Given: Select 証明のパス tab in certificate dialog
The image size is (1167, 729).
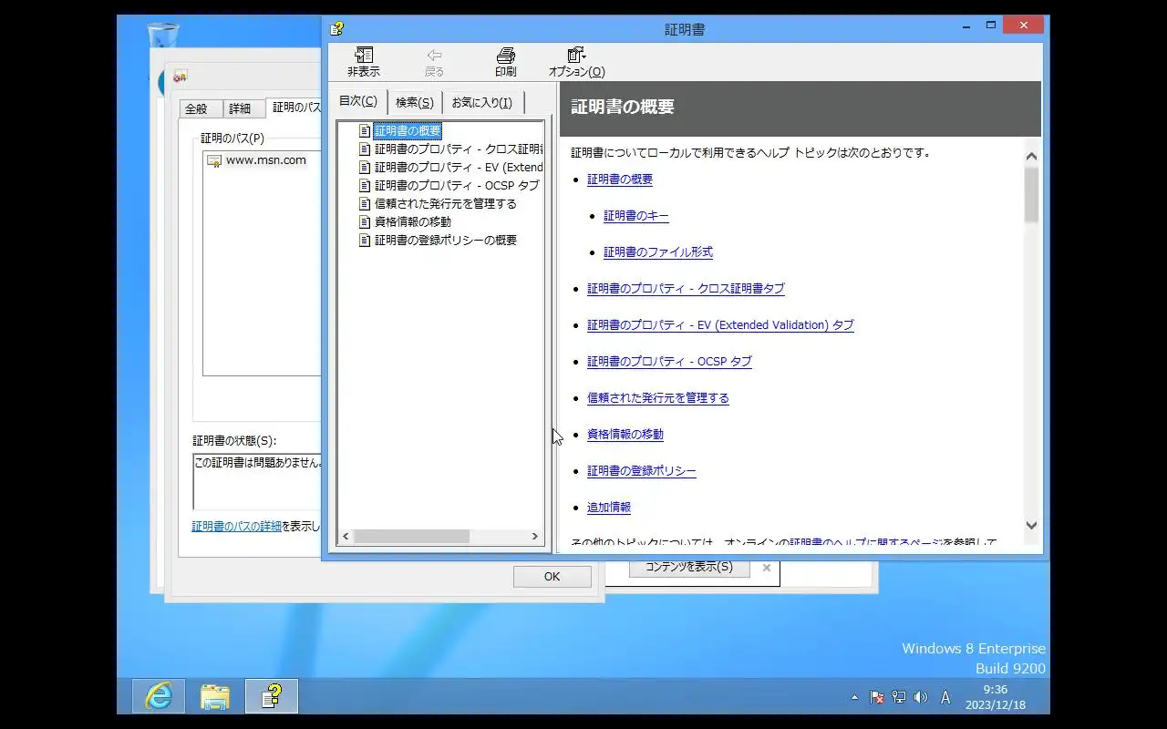Looking at the screenshot, I should click(294, 108).
